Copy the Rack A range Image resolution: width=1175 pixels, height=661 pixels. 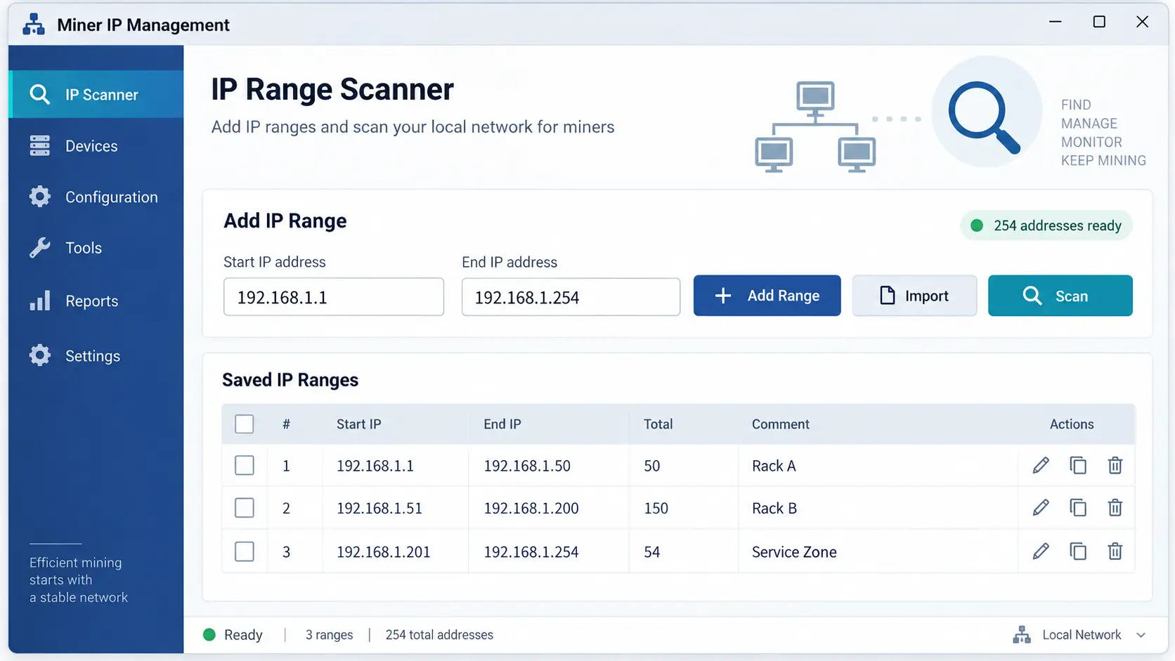[1078, 465]
